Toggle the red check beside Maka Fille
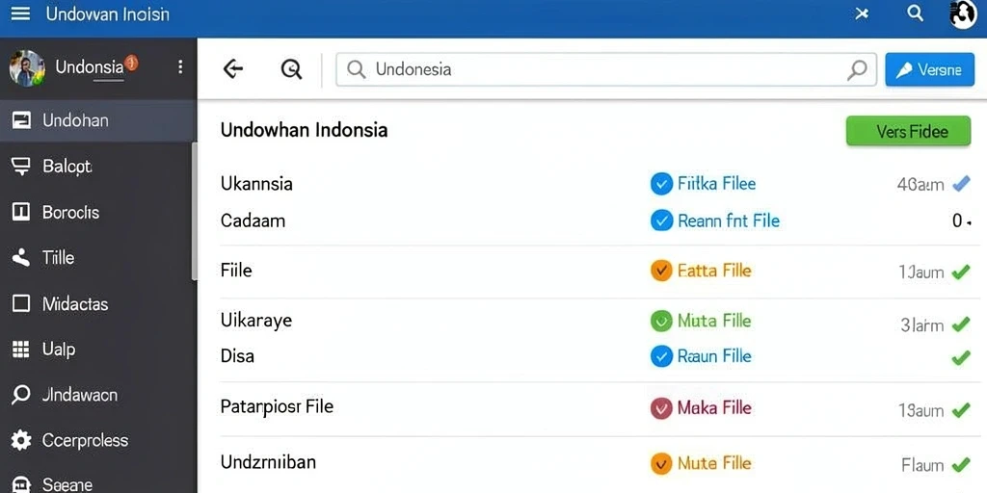The height and width of the screenshot is (493, 987). pos(661,408)
